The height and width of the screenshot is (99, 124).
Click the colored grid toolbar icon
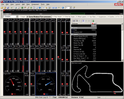49,8
